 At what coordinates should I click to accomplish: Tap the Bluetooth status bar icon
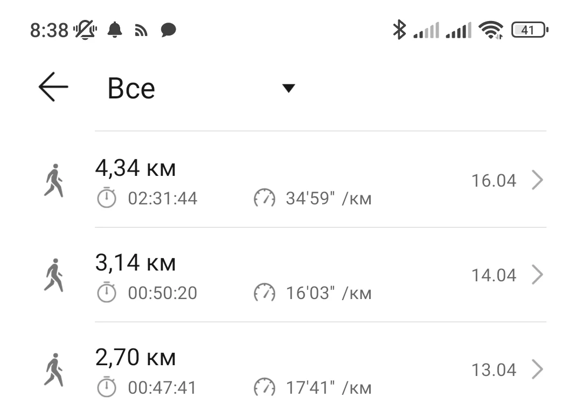coord(399,30)
